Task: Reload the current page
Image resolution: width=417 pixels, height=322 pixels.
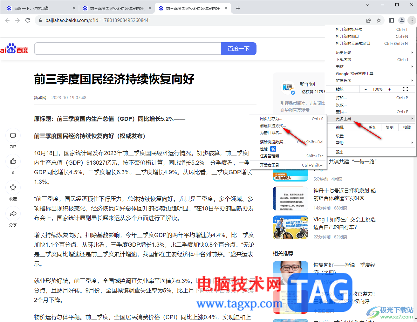Action: tap(28, 20)
